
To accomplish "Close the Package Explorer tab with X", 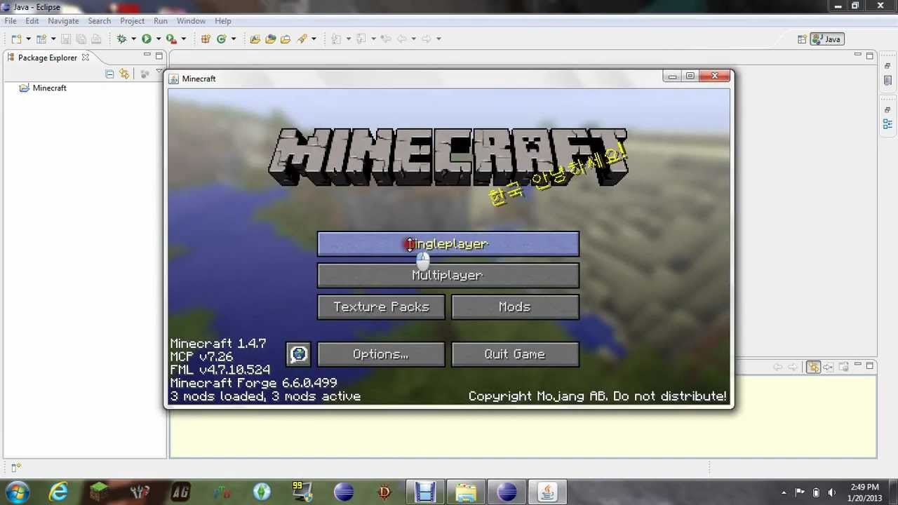I will pos(85,58).
